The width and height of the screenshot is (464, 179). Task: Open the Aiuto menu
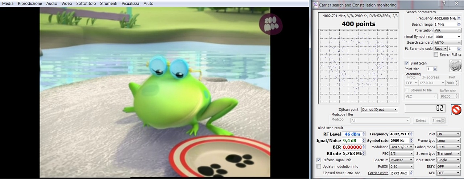point(148,3)
